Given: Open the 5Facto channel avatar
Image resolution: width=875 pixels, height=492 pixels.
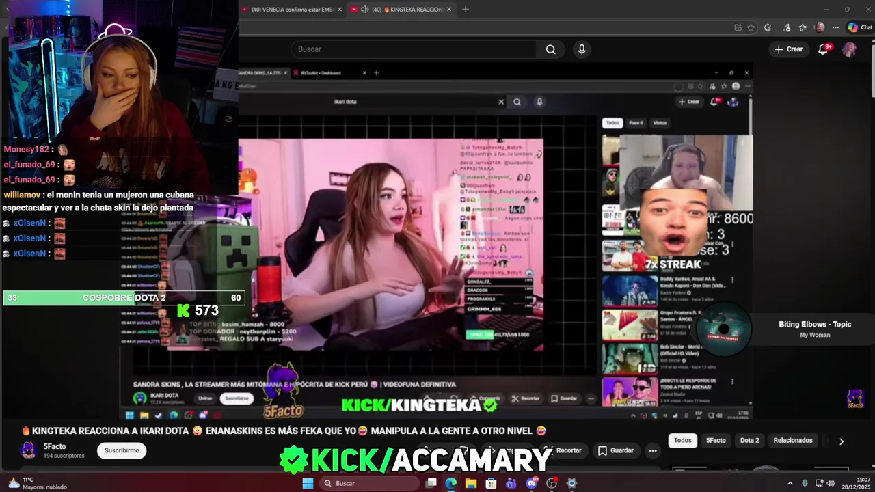Looking at the screenshot, I should click(x=29, y=450).
